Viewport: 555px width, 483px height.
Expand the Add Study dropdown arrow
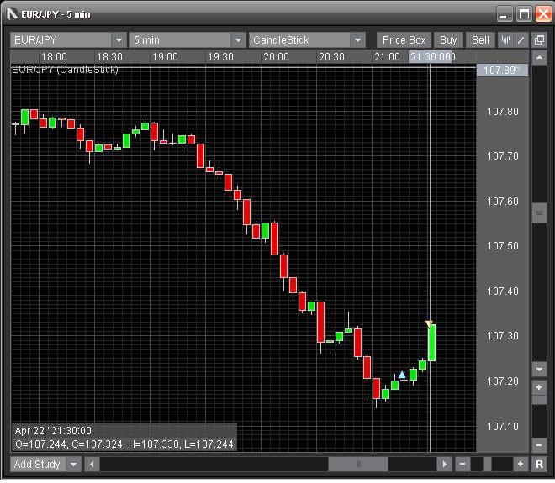click(74, 465)
